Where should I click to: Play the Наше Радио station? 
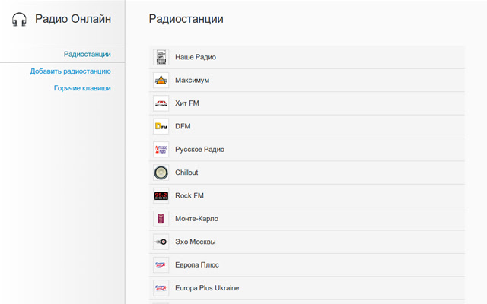(196, 57)
